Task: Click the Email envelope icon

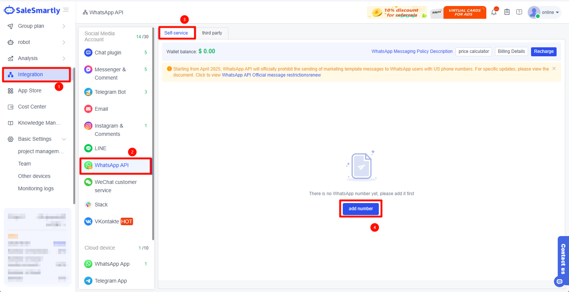Action: pos(88,109)
